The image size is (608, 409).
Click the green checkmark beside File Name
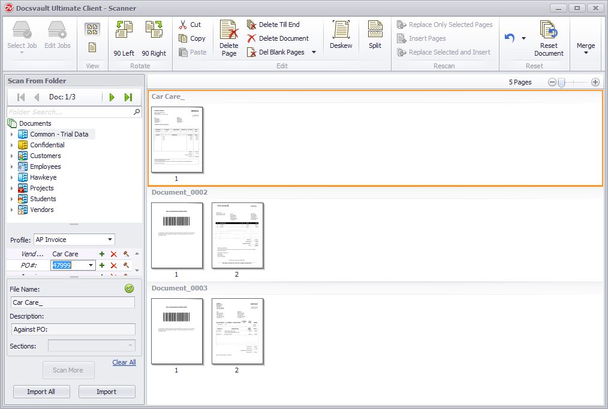pos(130,289)
